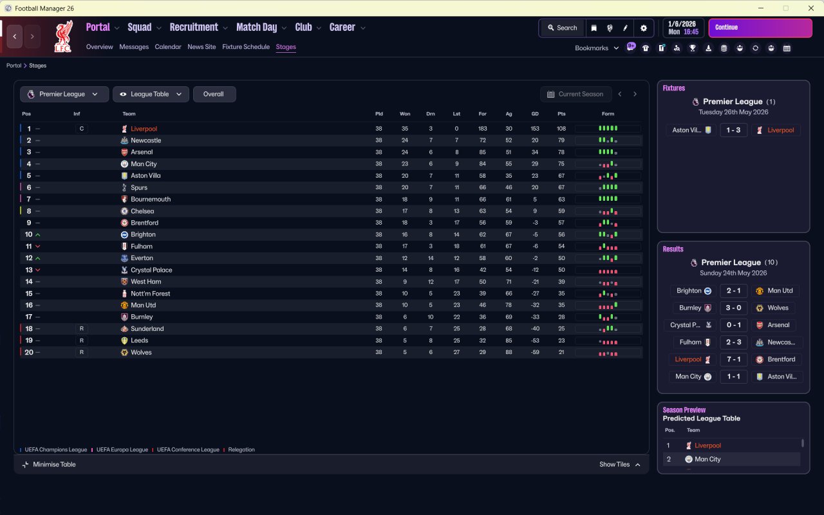Image resolution: width=824 pixels, height=515 pixels.
Task: Click the Chelsea club badge in table
Action: [124, 211]
